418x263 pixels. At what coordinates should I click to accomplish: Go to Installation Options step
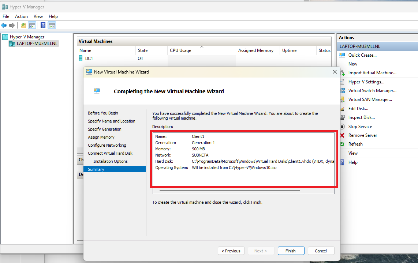(111, 161)
